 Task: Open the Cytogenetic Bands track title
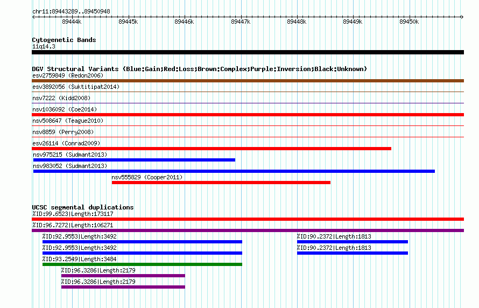pyautogui.click(x=64, y=40)
